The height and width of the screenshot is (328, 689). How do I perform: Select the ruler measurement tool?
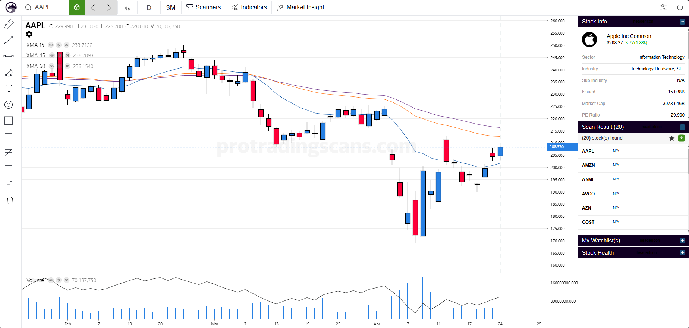click(9, 25)
